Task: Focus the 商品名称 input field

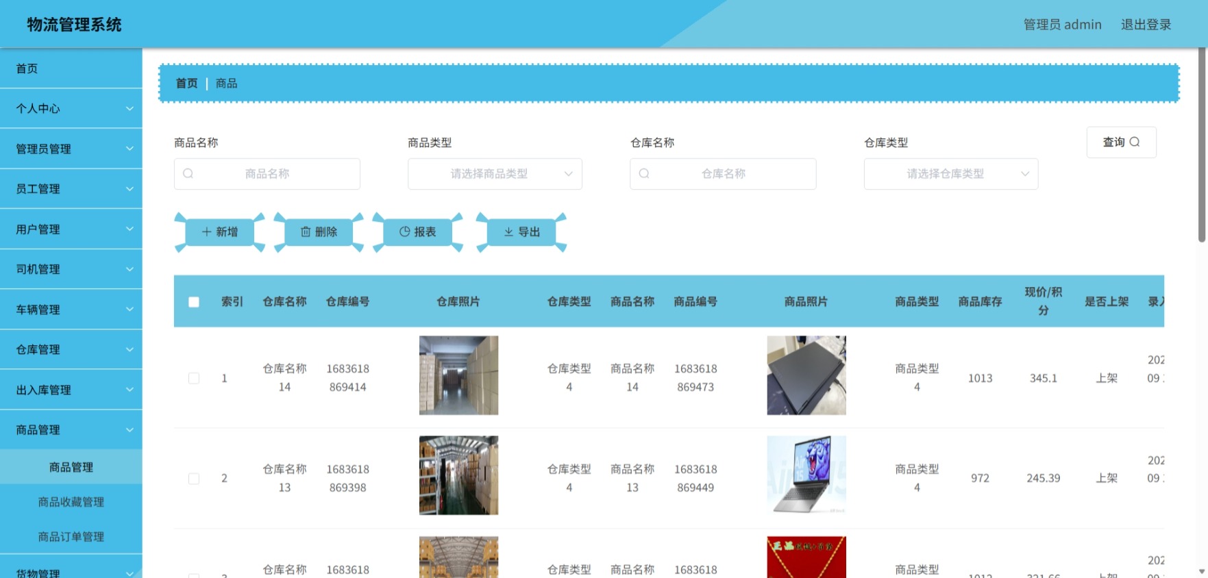Action: 267,174
